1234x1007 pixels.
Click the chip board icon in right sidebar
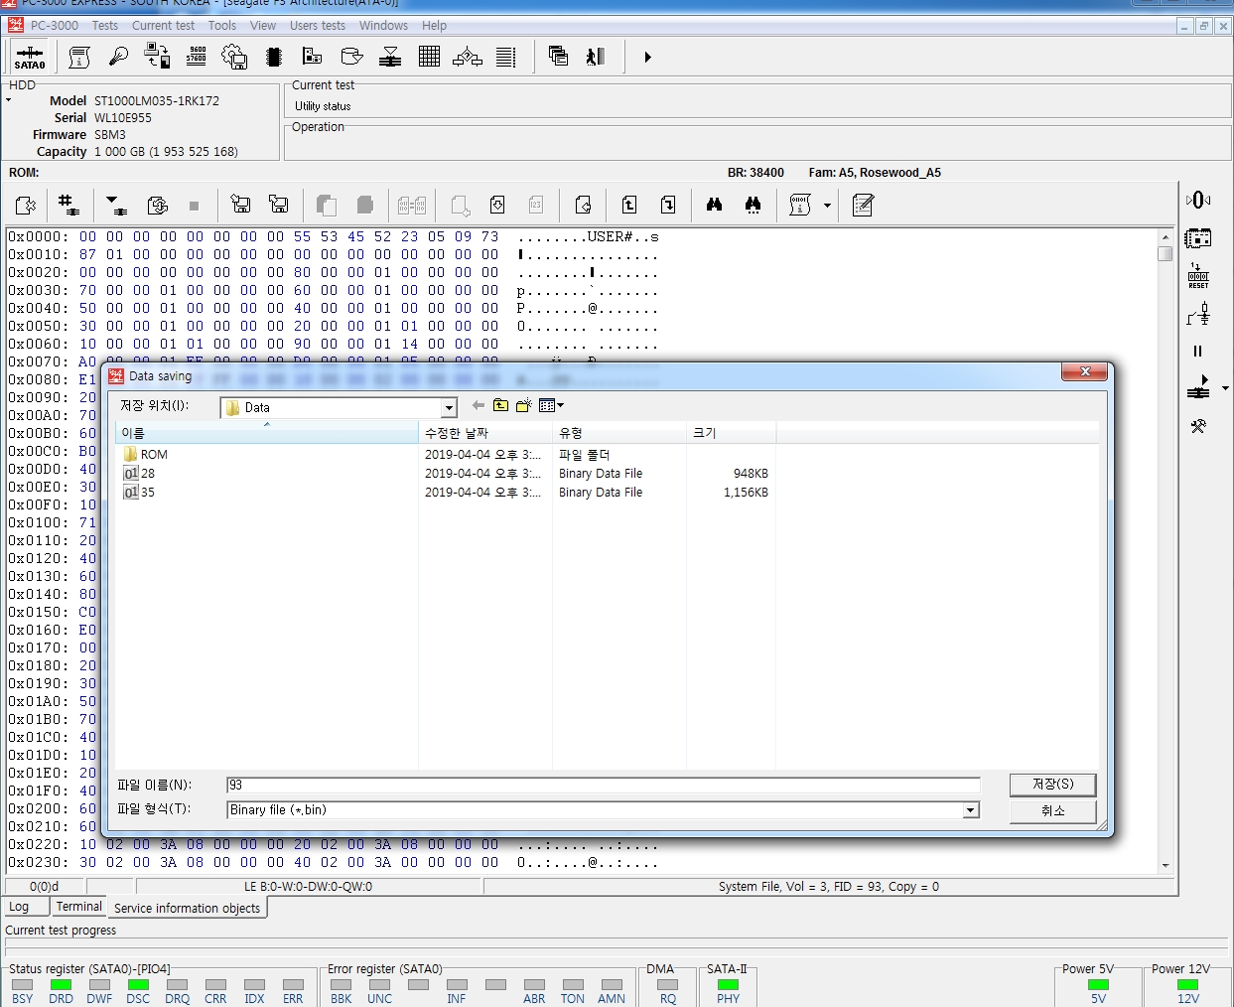1198,238
